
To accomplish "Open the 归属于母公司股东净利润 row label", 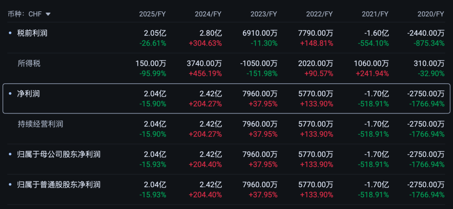I will tap(59, 155).
